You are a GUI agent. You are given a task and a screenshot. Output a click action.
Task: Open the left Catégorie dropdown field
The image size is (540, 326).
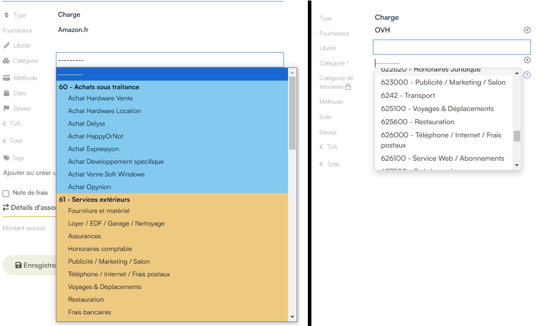point(170,60)
